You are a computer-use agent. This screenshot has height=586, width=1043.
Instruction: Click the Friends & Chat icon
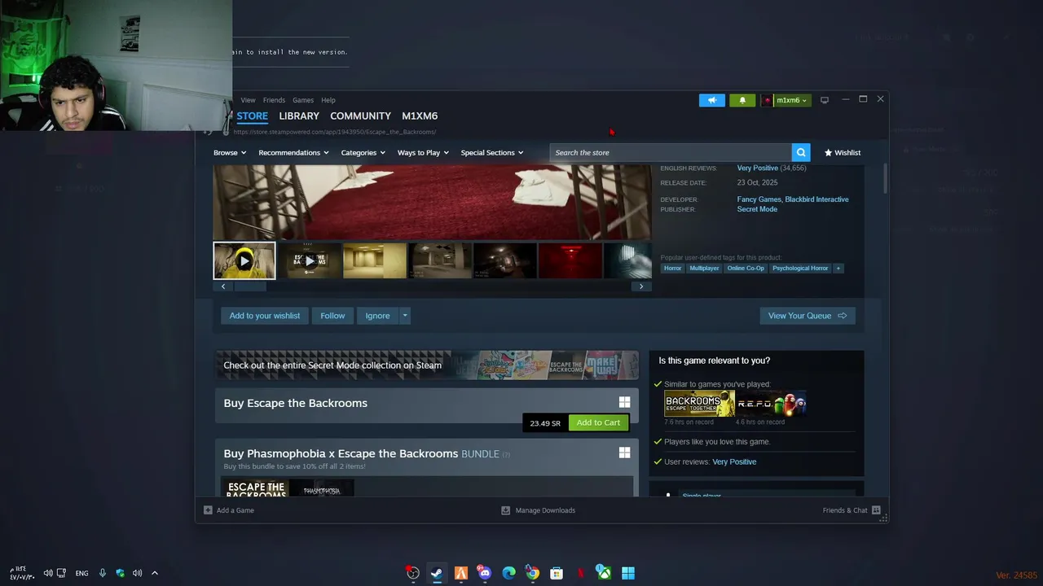tap(876, 510)
